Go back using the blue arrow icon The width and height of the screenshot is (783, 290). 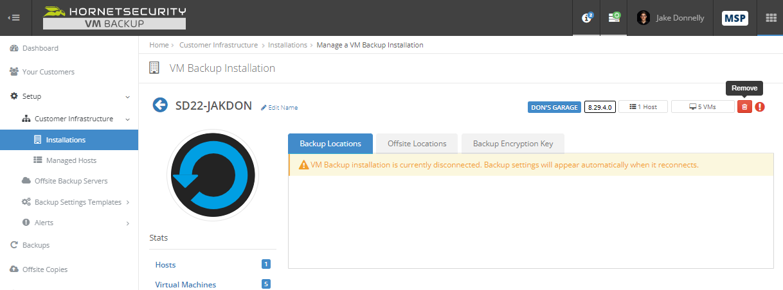160,105
